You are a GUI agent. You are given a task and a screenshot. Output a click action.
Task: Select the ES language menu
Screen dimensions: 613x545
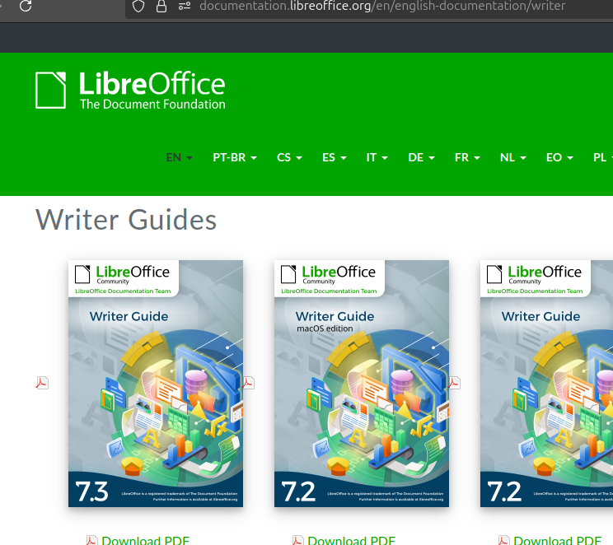(334, 157)
